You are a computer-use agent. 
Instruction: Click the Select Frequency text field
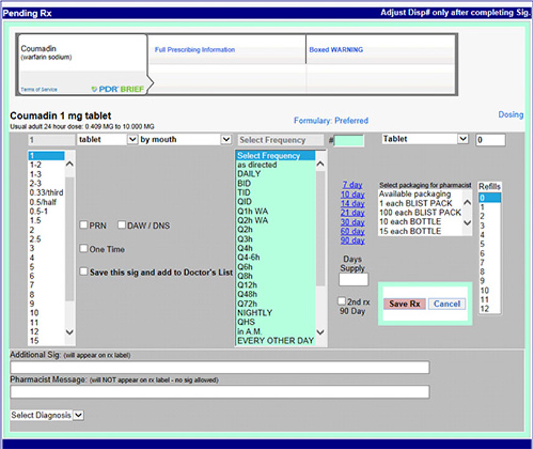pos(281,140)
